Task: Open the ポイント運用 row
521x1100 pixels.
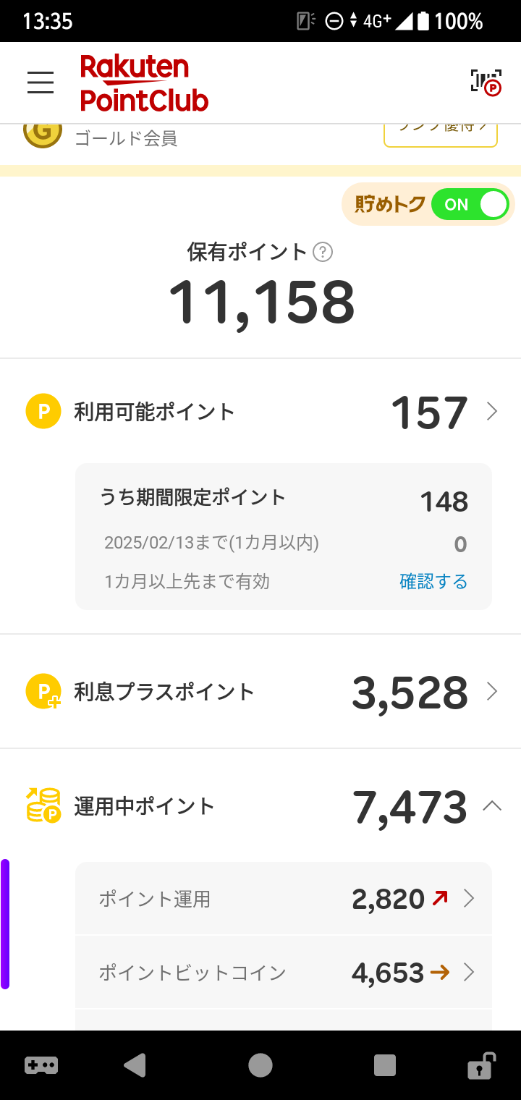Action: pos(284,899)
